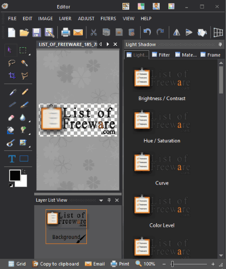Open the FILE menu
The image size is (226, 269).
tap(12, 19)
